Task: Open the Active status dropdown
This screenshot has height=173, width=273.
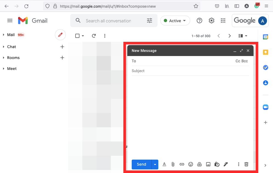Action: click(175, 20)
